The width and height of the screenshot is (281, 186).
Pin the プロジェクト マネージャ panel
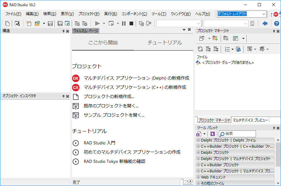pos(274,31)
